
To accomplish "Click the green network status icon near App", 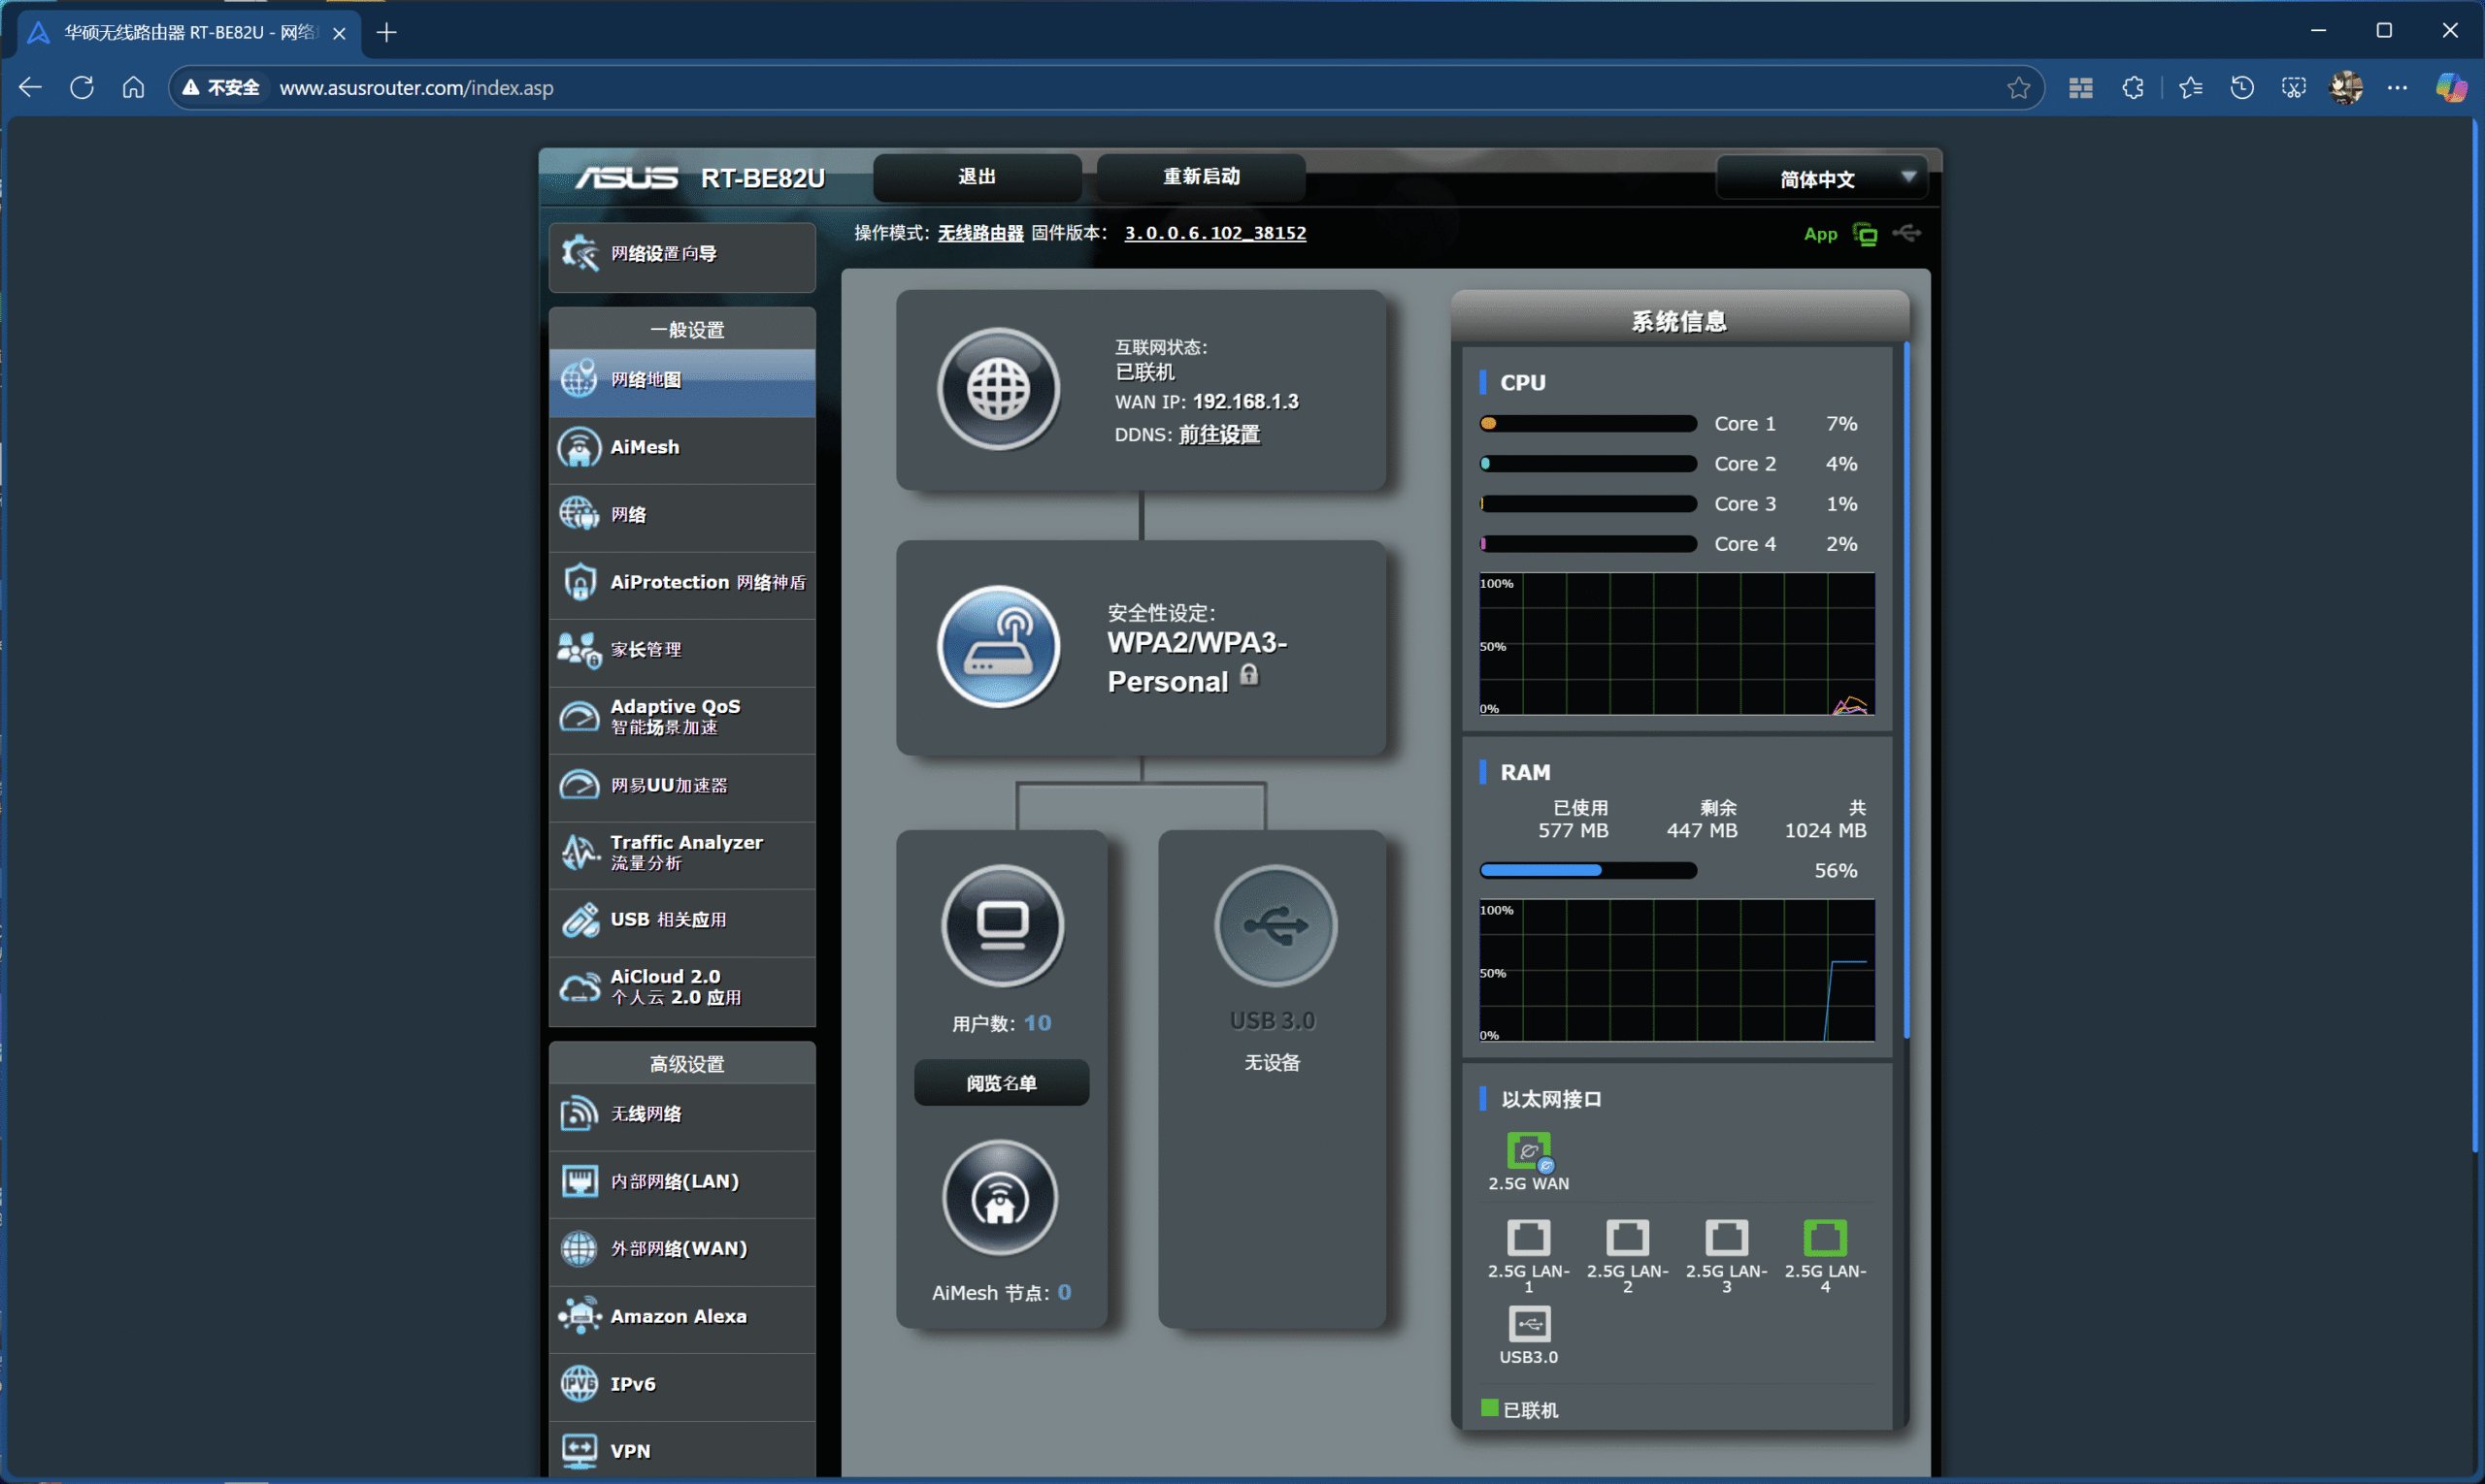I will pyautogui.click(x=1865, y=234).
